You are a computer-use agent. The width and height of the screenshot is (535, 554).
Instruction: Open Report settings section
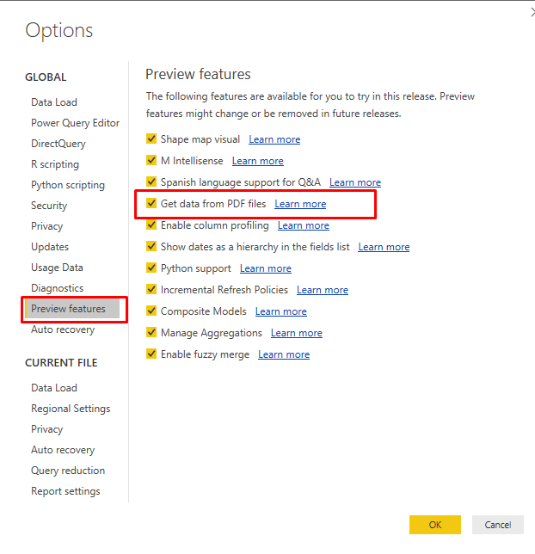tap(65, 491)
